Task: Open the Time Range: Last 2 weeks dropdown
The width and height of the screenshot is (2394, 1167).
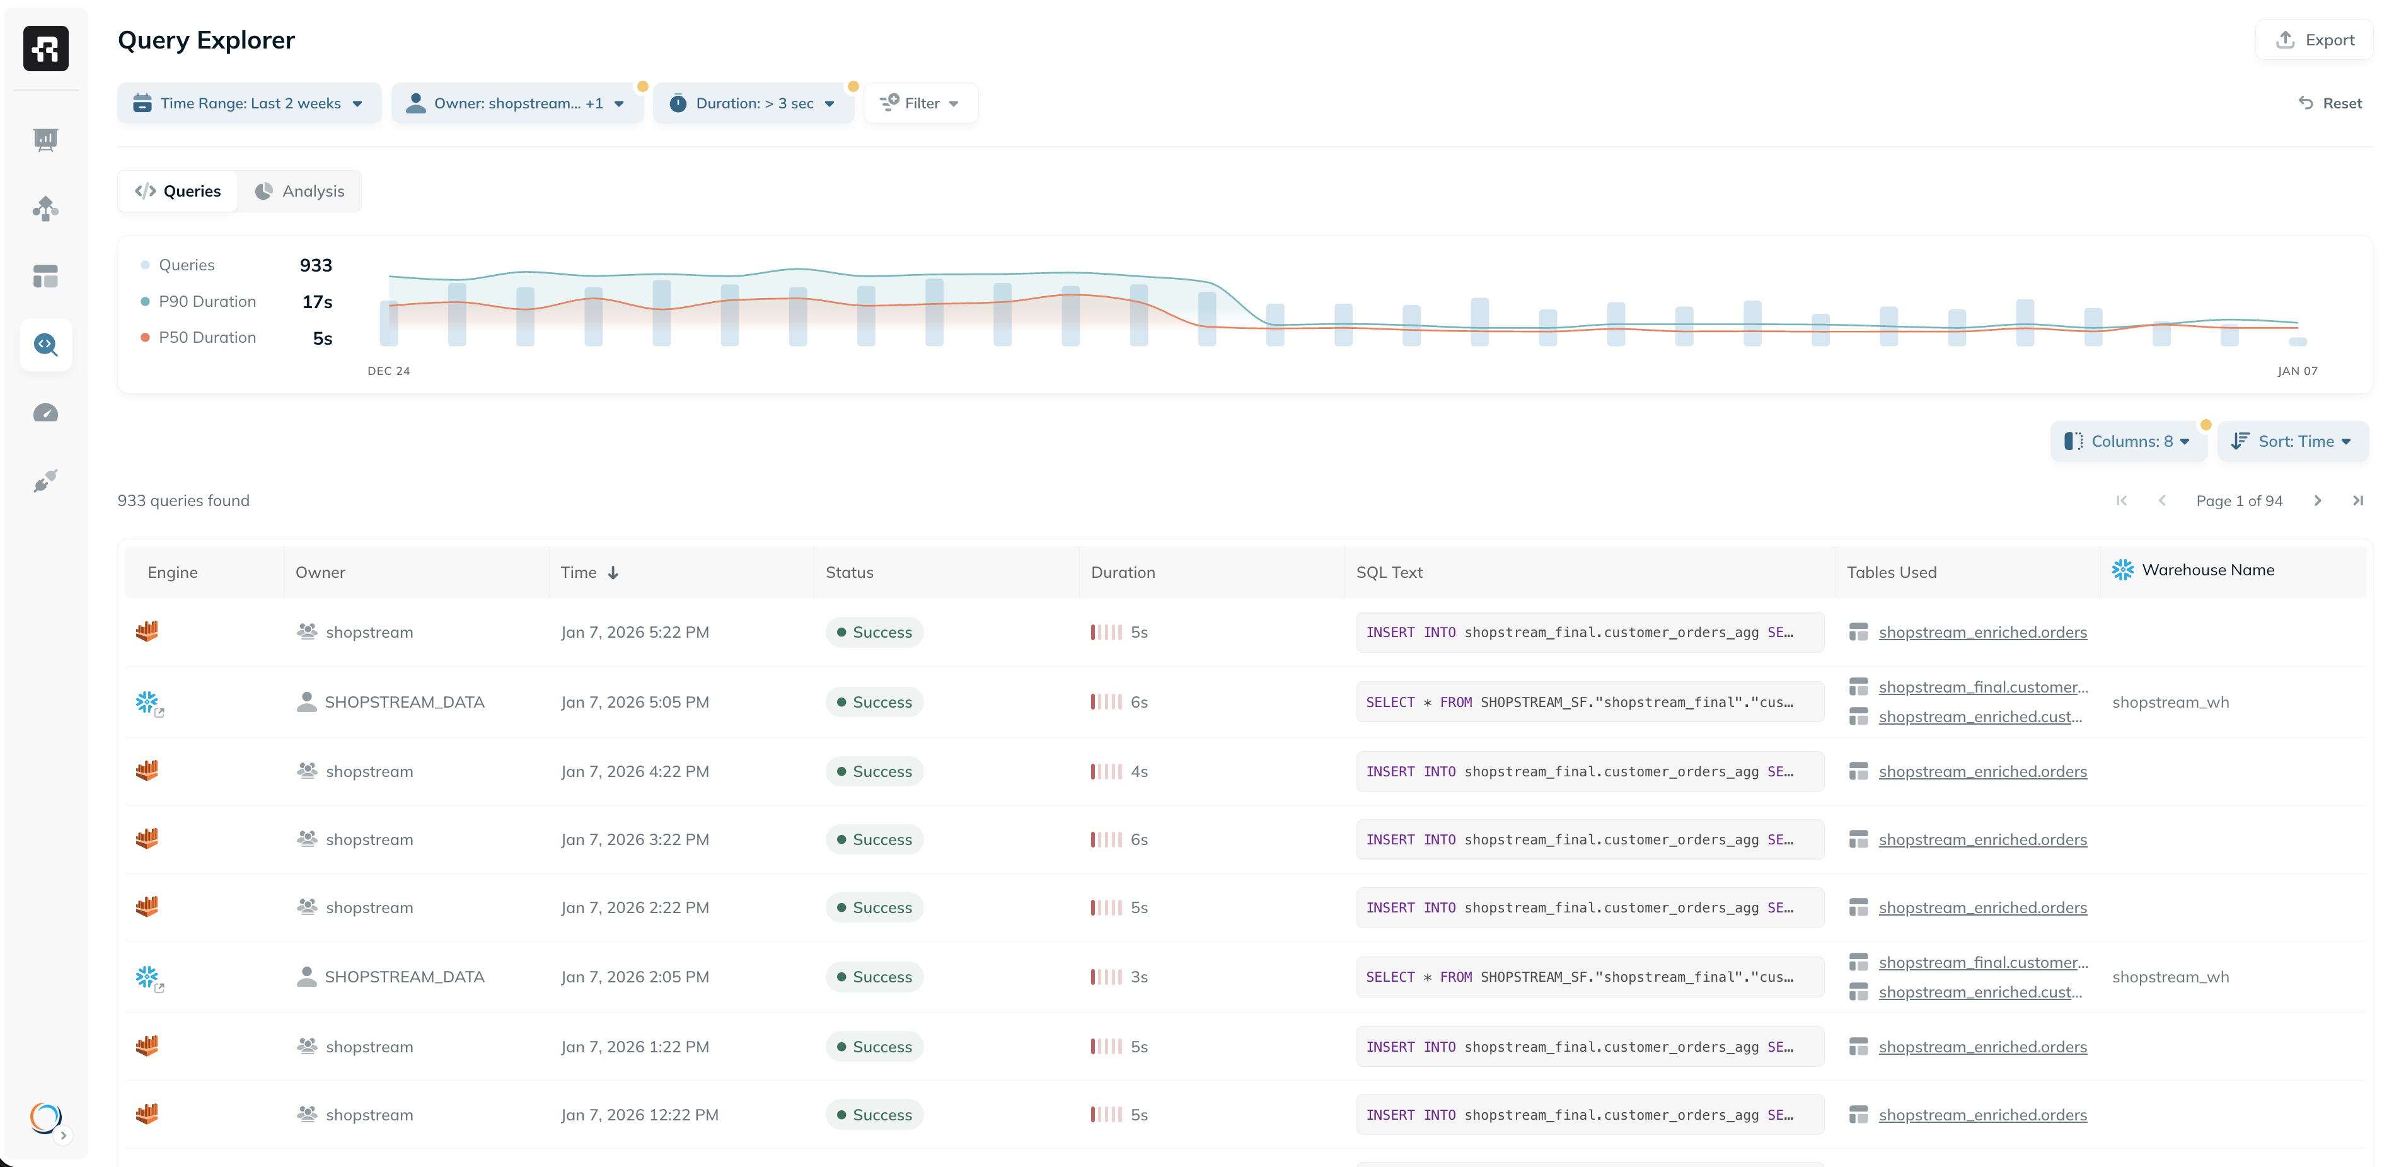Action: point(249,103)
